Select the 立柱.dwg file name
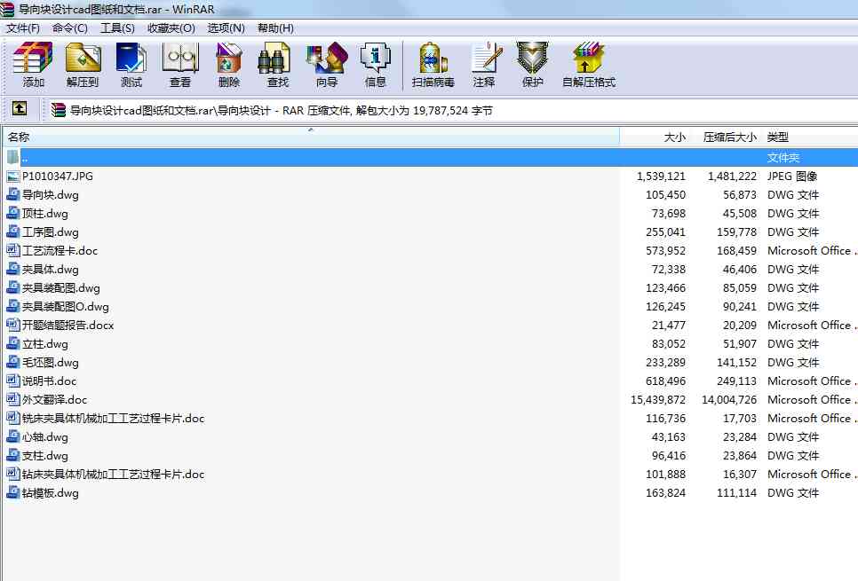The height and width of the screenshot is (581, 858). (x=45, y=344)
